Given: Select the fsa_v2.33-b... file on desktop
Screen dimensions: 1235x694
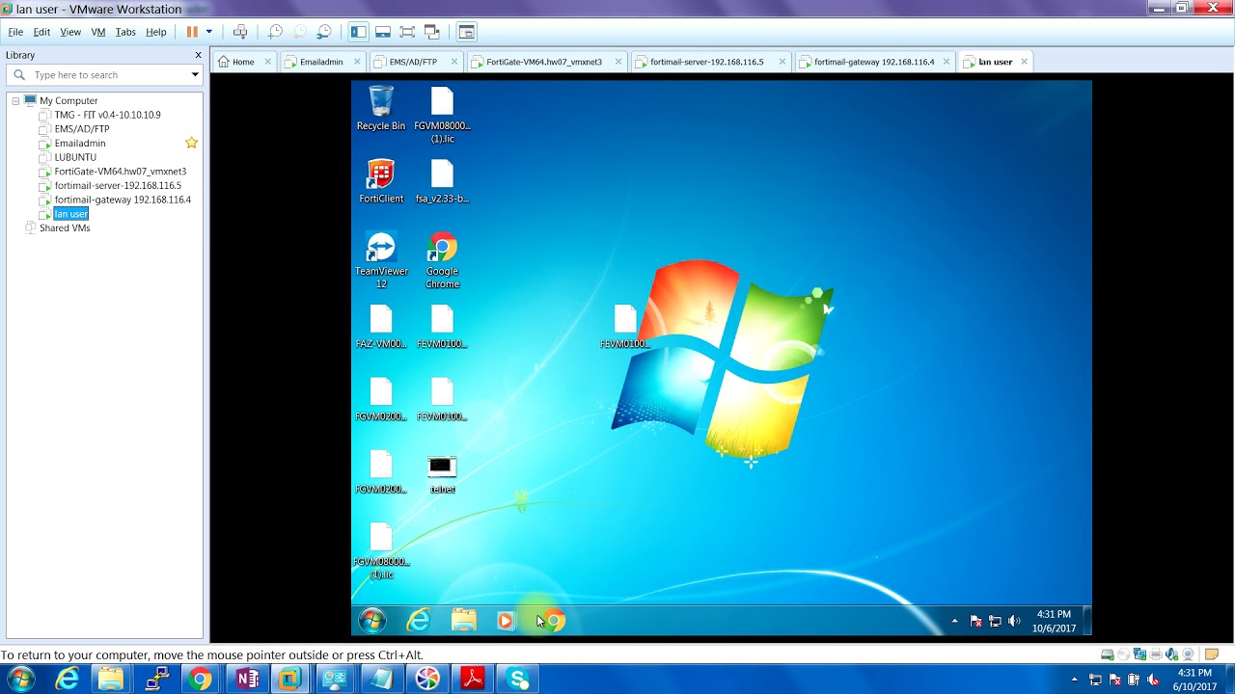Looking at the screenshot, I should point(442,181).
